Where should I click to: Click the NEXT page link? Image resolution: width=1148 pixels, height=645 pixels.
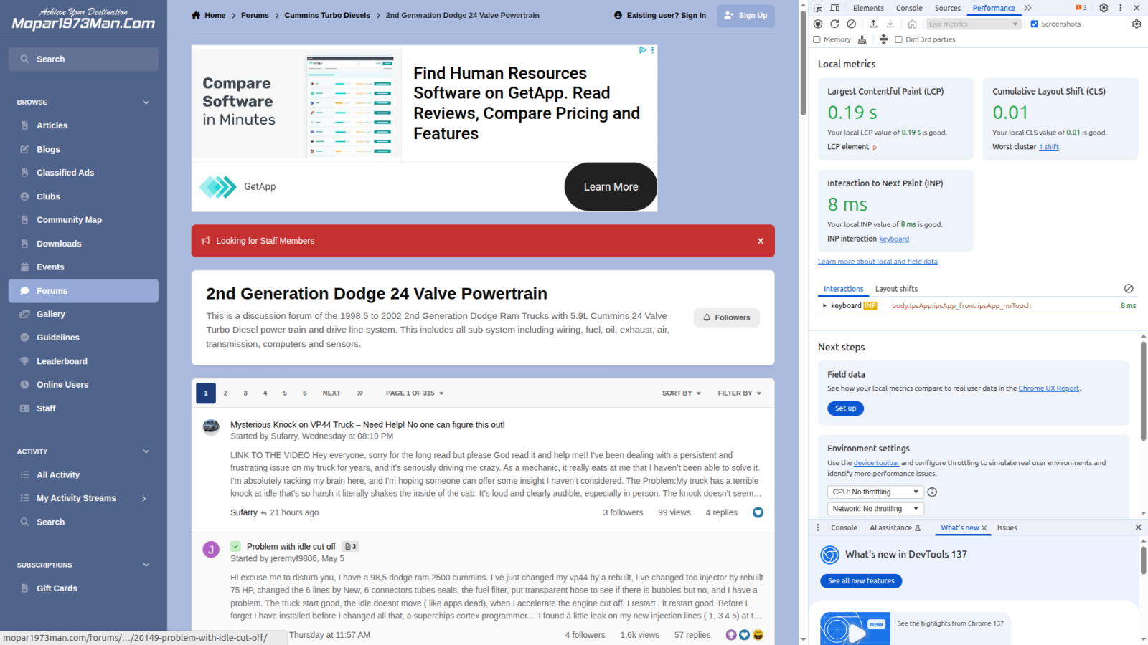(x=331, y=393)
